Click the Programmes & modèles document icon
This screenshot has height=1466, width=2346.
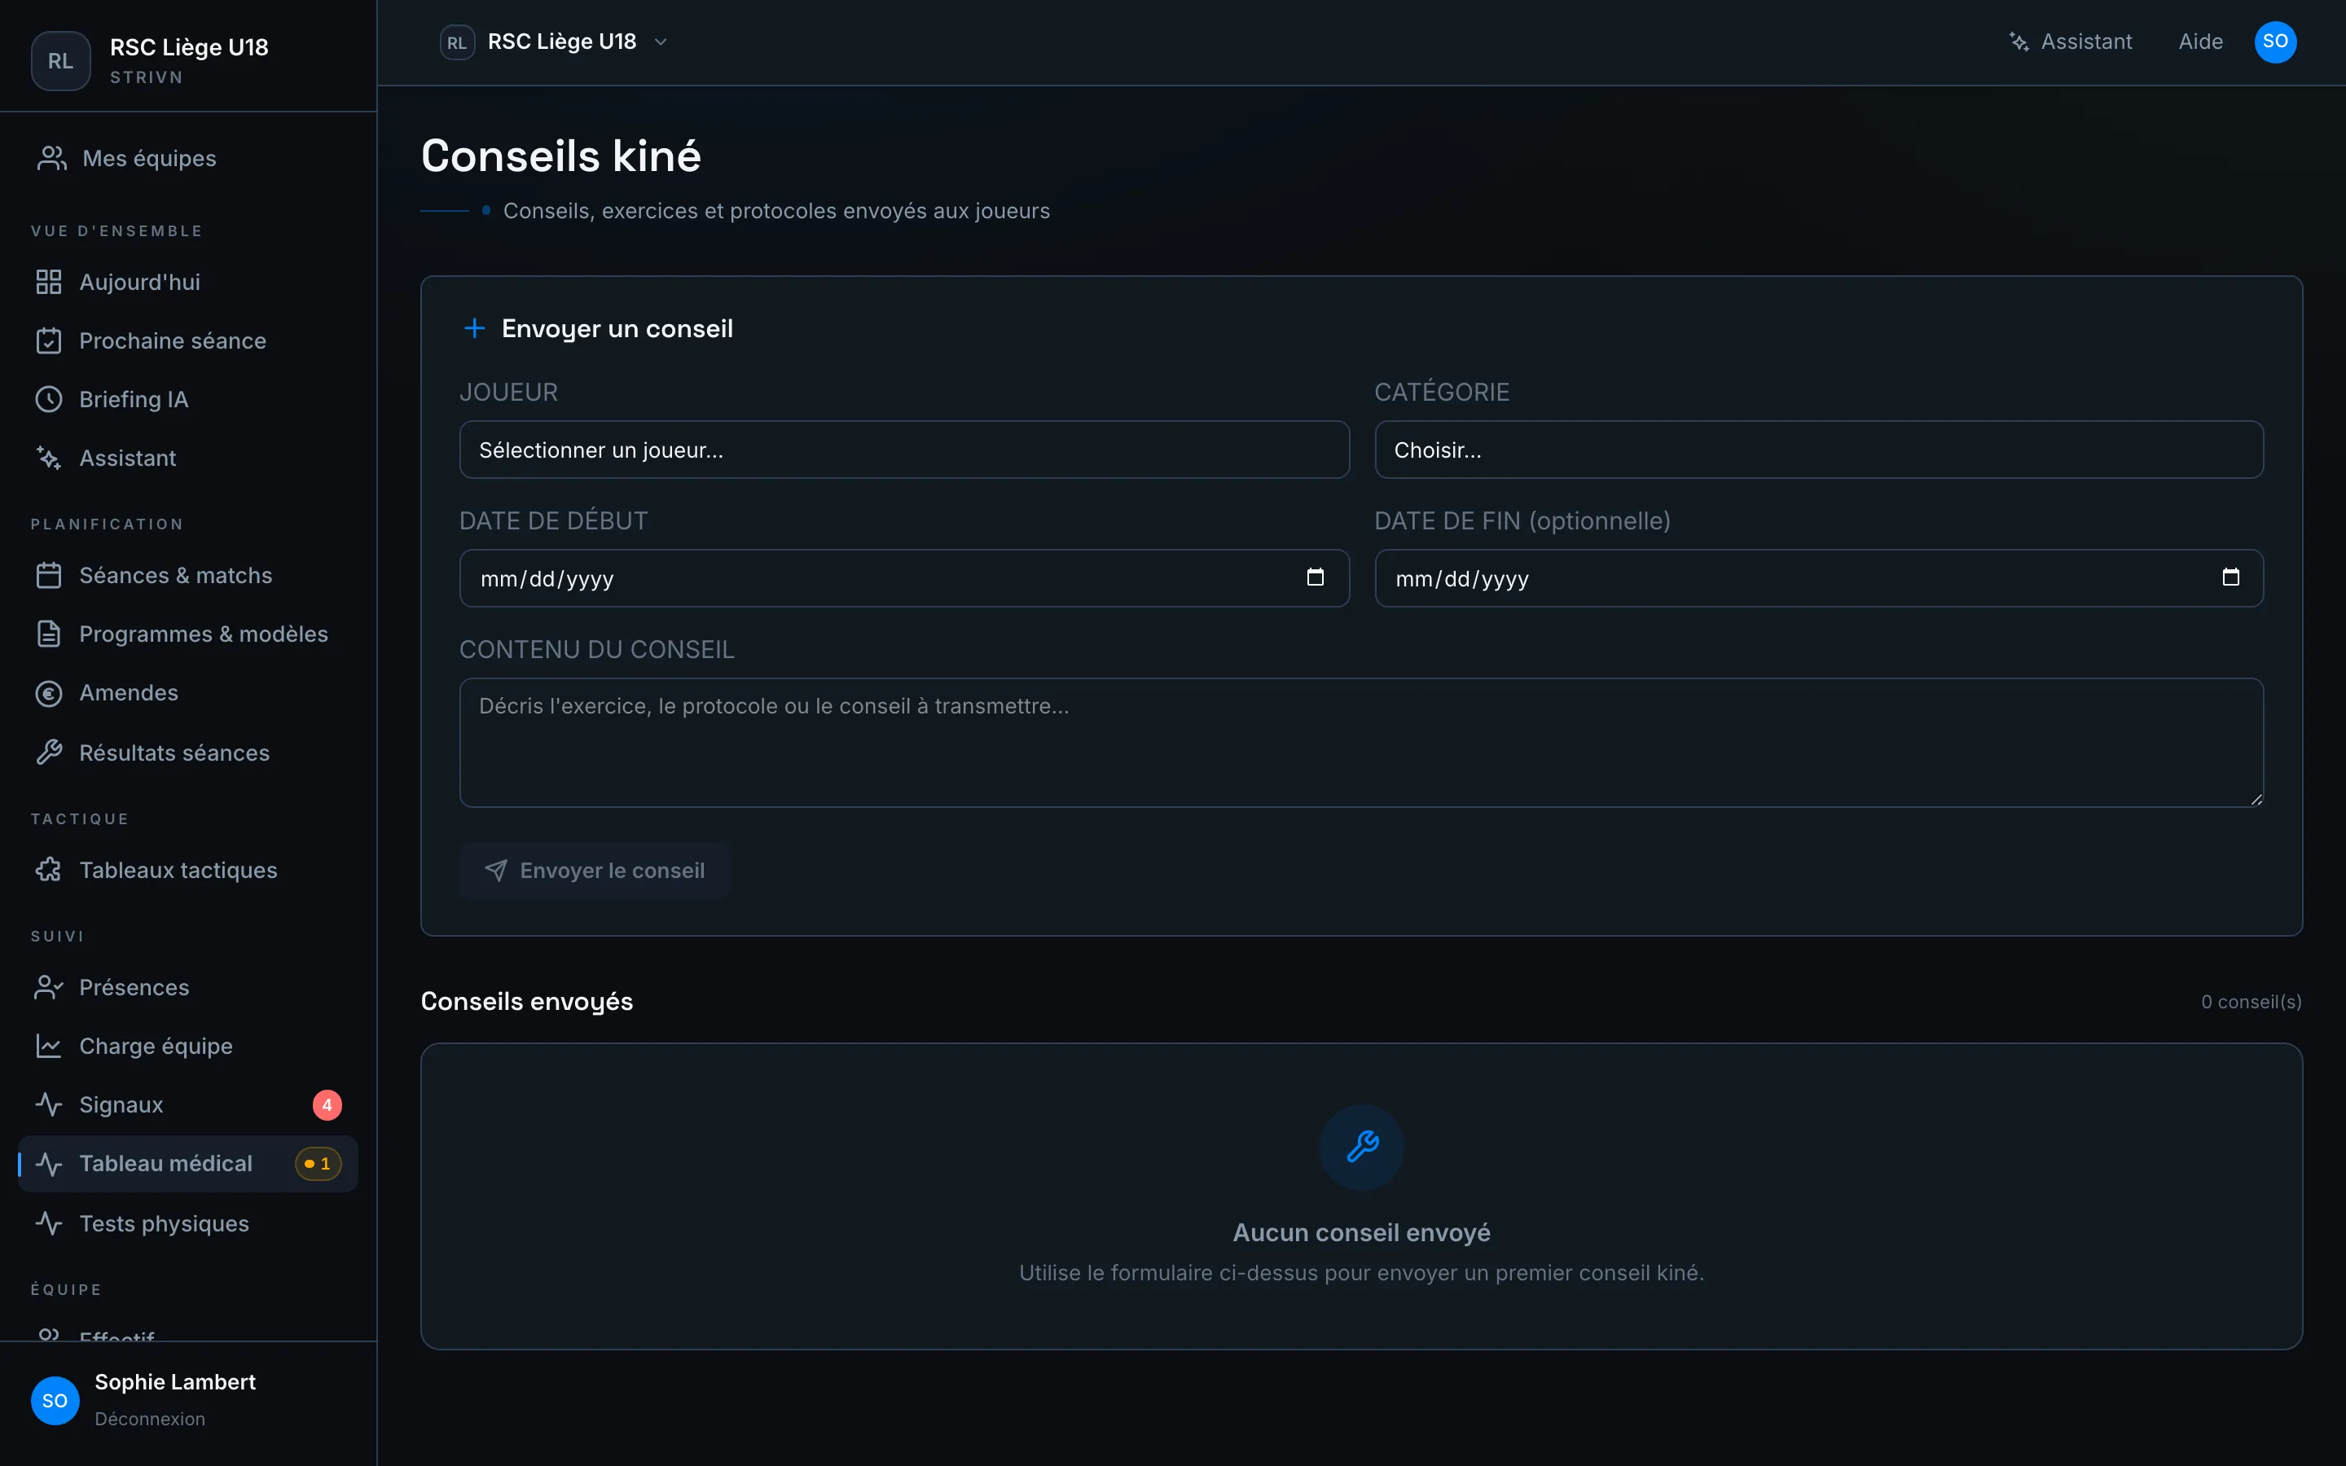49,634
